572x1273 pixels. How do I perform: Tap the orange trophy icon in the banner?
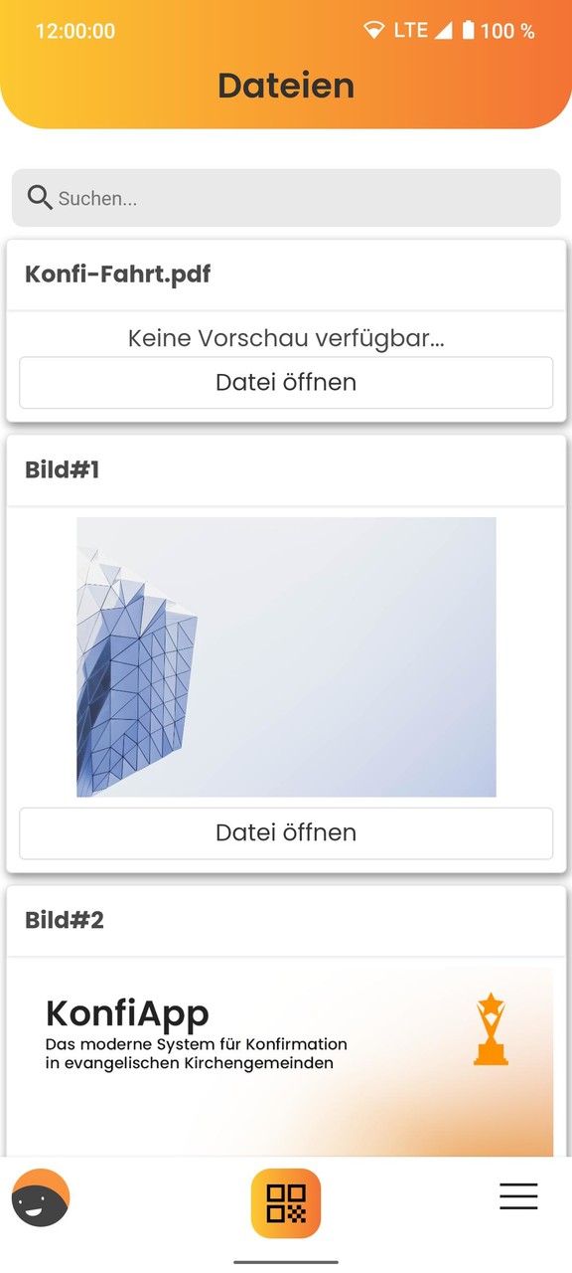coord(491,1029)
